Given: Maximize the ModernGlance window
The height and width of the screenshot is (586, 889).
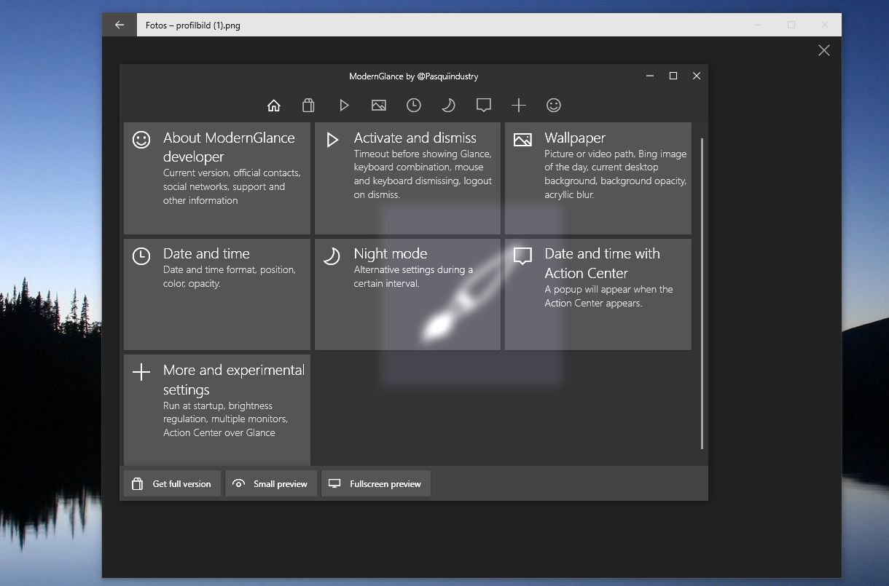Looking at the screenshot, I should tap(673, 76).
